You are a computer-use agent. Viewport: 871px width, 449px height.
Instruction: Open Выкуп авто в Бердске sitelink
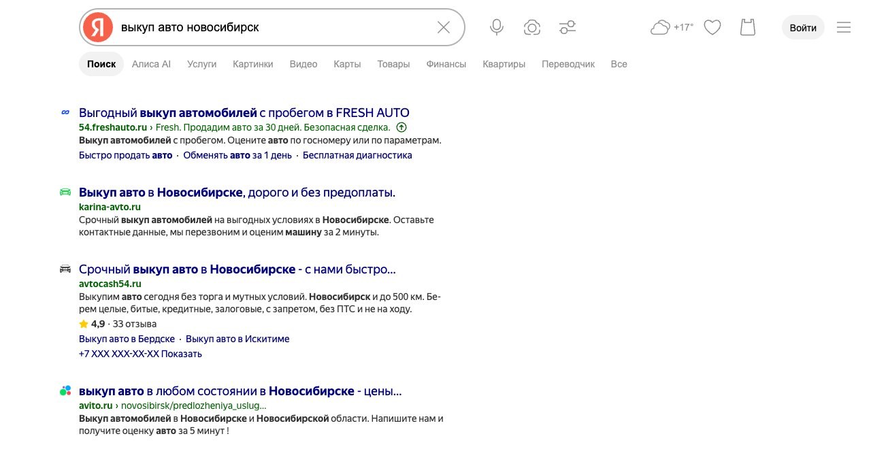click(127, 339)
